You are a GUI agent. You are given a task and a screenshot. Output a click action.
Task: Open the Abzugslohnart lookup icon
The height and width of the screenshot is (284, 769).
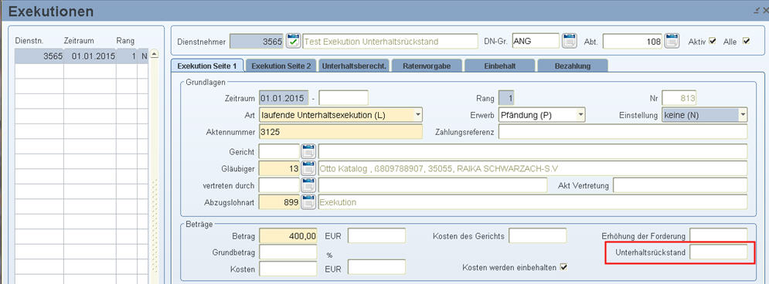coord(308,201)
